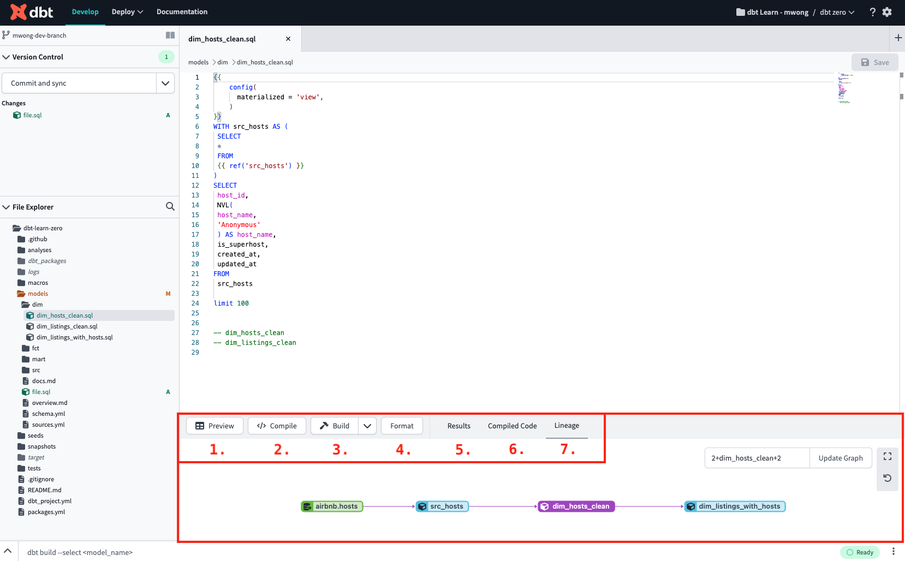This screenshot has width=905, height=561.
Task: Open the dbt zero project dropdown
Action: (837, 11)
